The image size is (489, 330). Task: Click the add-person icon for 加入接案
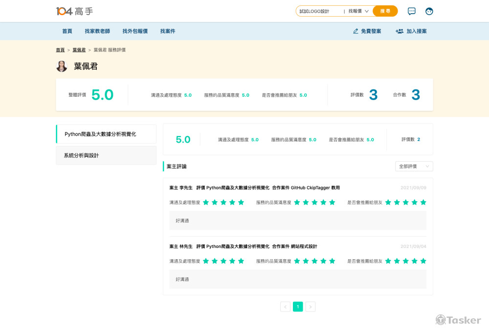pyautogui.click(x=400, y=31)
